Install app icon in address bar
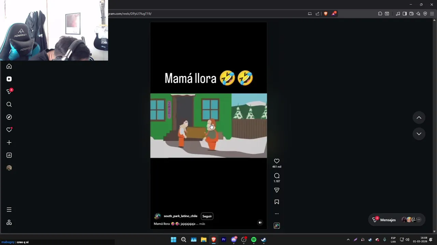 coord(310,14)
